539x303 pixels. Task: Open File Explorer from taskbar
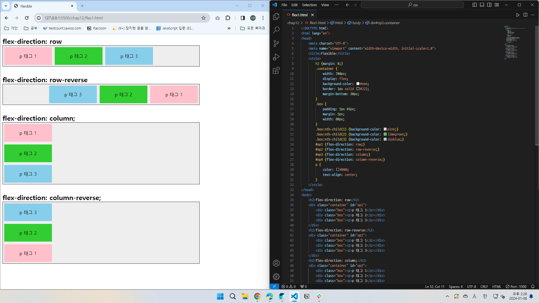(245, 296)
